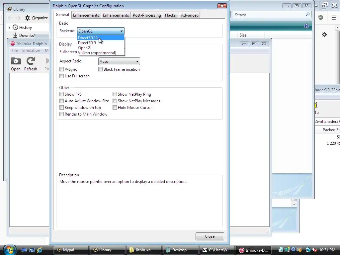
Task: Toggle Show NetPlay Ping checkbox
Action: coord(115,94)
